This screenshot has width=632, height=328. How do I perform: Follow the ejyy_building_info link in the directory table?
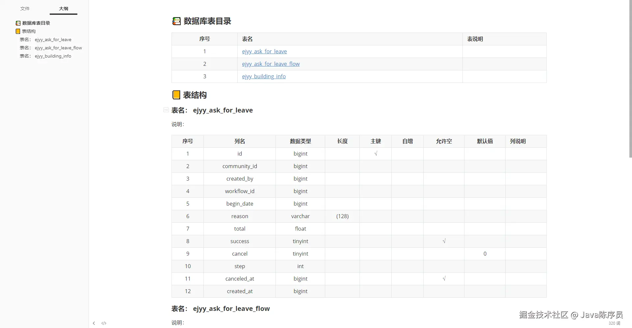coord(264,76)
